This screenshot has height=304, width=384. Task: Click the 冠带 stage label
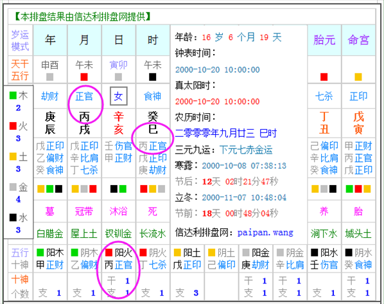84,211
